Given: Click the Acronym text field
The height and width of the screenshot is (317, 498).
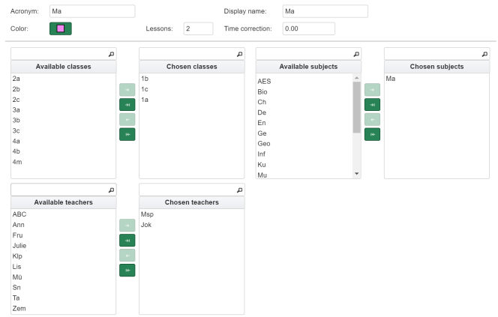Looking at the screenshot, I should coord(91,11).
